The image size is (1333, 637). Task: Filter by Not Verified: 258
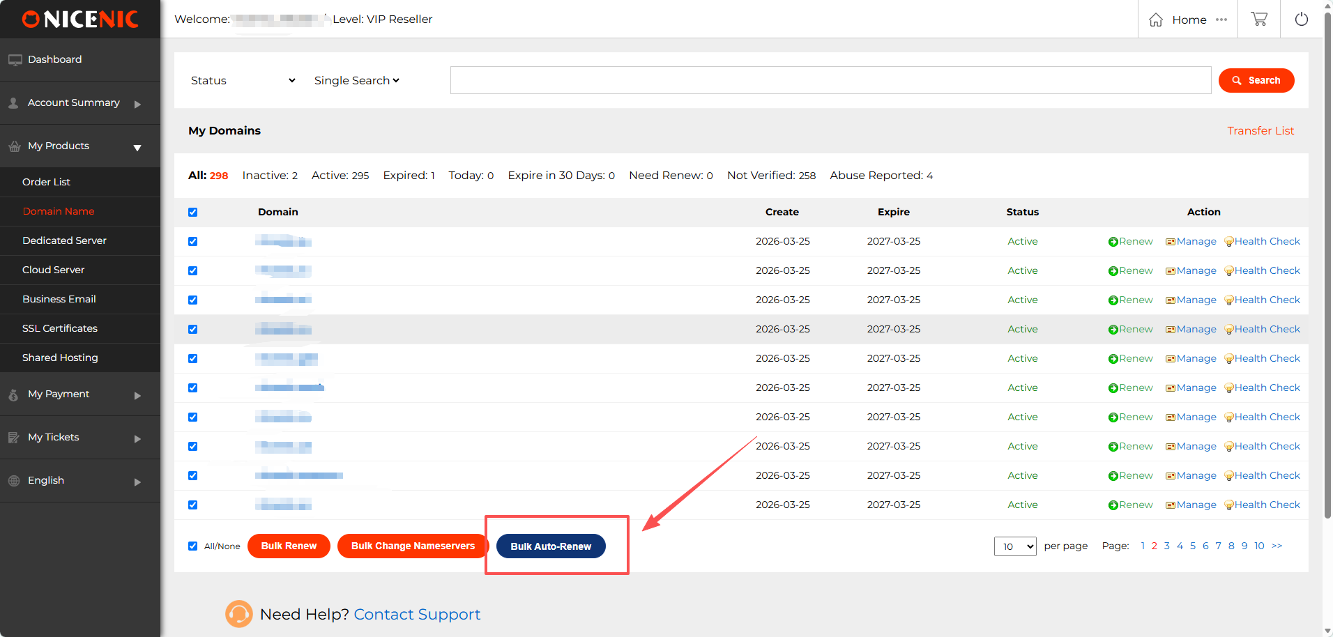pyautogui.click(x=771, y=176)
